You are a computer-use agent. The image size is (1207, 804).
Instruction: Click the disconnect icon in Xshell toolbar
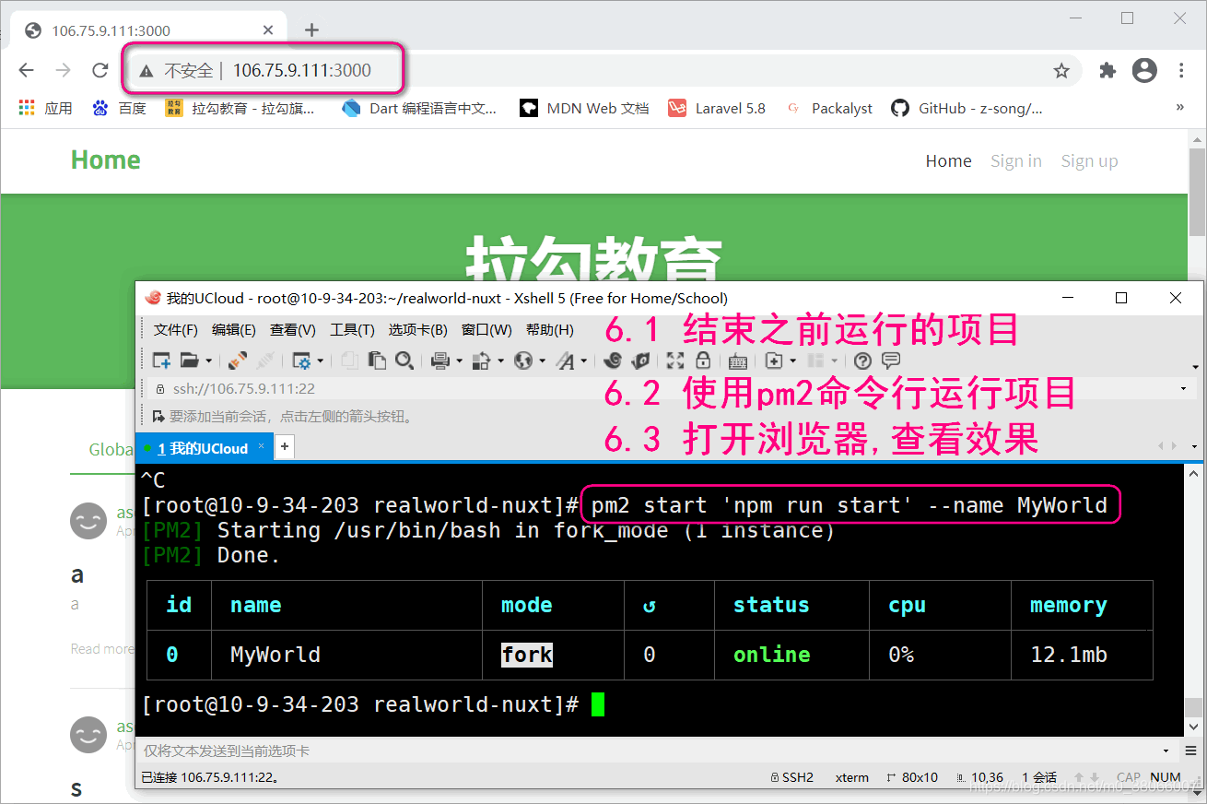pos(264,361)
